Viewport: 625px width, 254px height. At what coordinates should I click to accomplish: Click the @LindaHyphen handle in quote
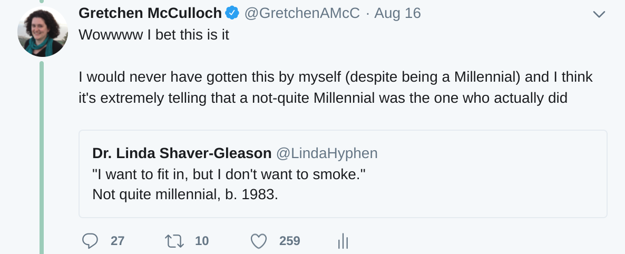pyautogui.click(x=327, y=153)
